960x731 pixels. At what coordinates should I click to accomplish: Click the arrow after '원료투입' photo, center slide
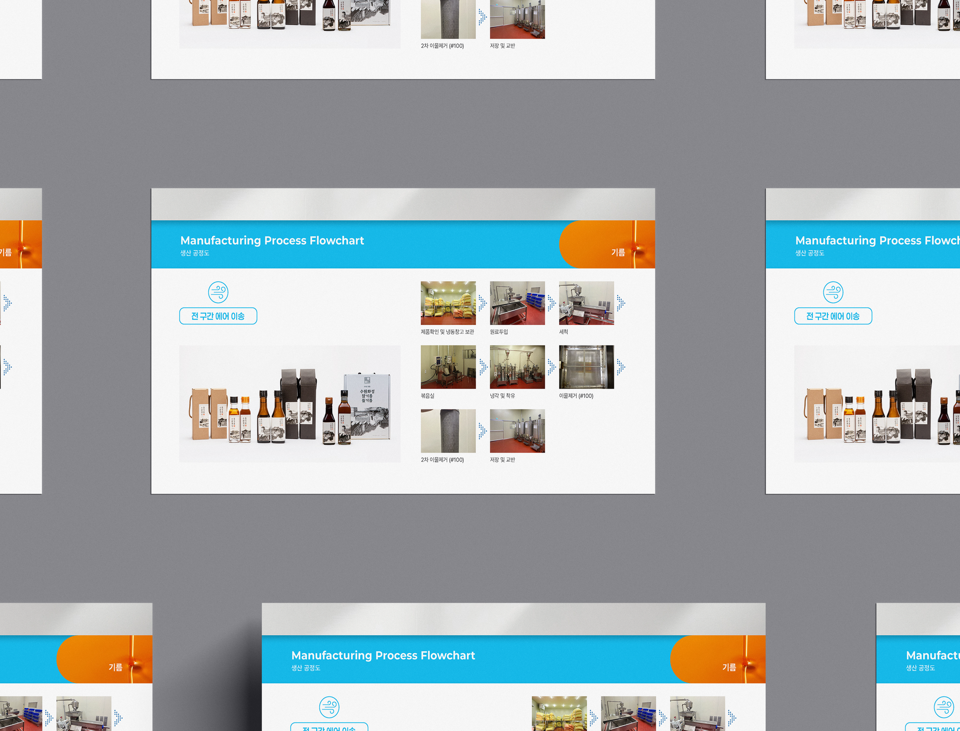click(x=552, y=303)
